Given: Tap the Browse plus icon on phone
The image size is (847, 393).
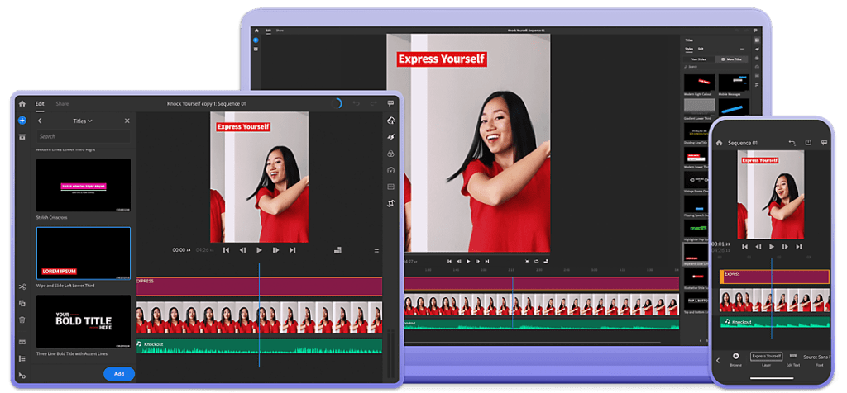Looking at the screenshot, I should [736, 356].
